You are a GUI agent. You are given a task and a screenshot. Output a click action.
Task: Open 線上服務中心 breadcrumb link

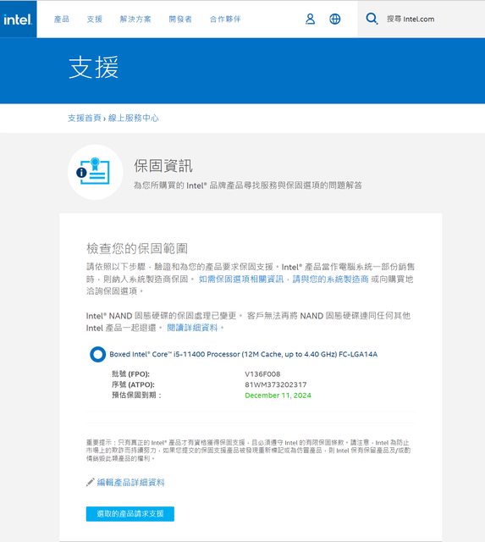[134, 118]
